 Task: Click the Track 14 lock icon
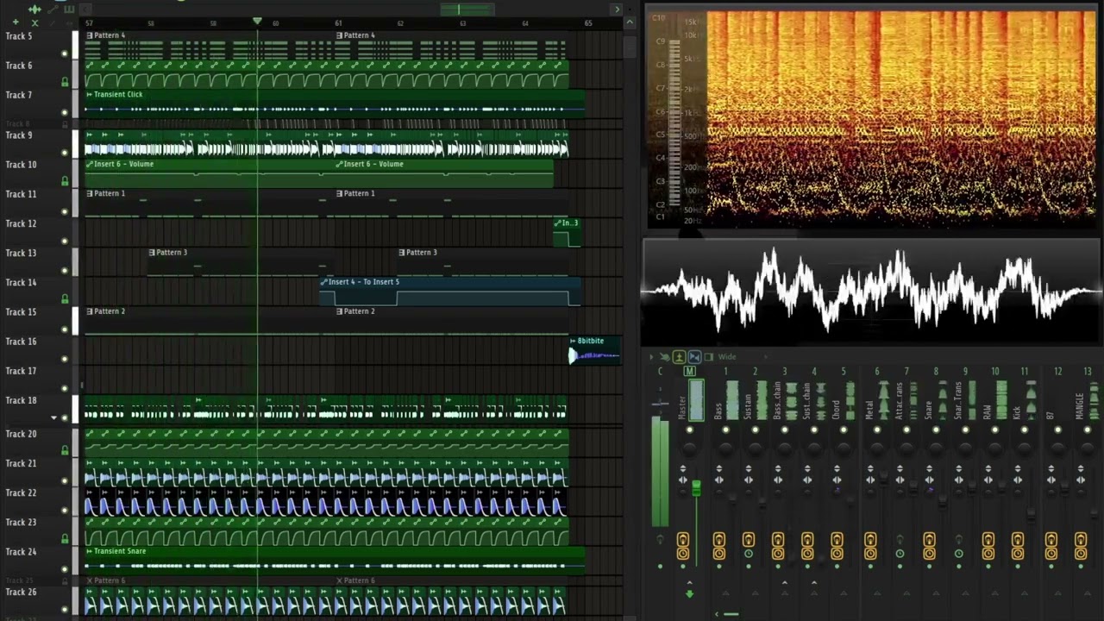65,299
